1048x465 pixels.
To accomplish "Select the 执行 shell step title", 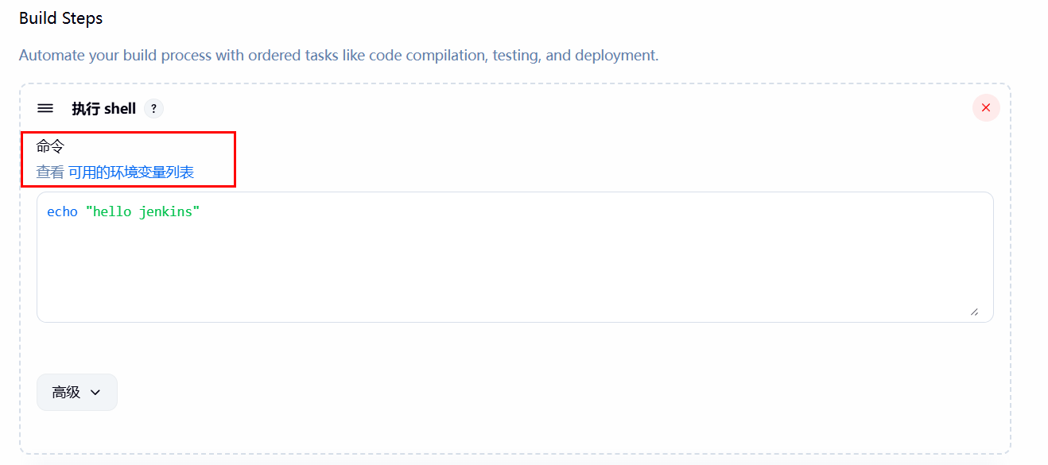I will click(x=103, y=109).
